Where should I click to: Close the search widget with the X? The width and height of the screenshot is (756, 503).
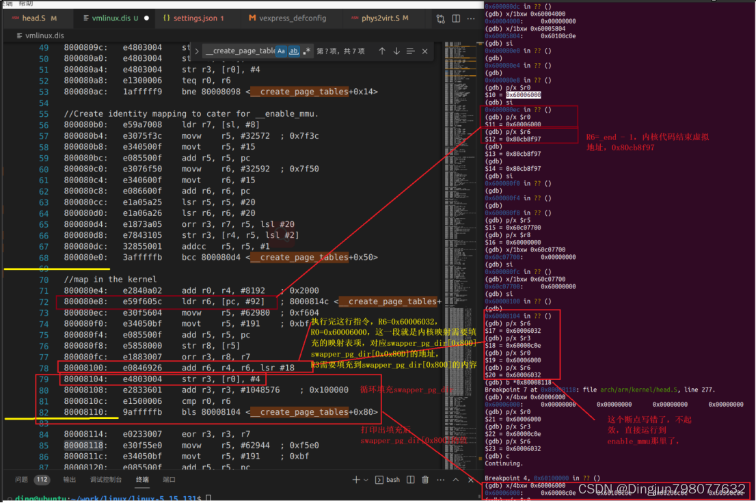coord(424,52)
